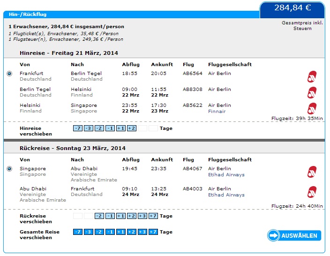Shift Hinreise by -1 day

[110, 128]
